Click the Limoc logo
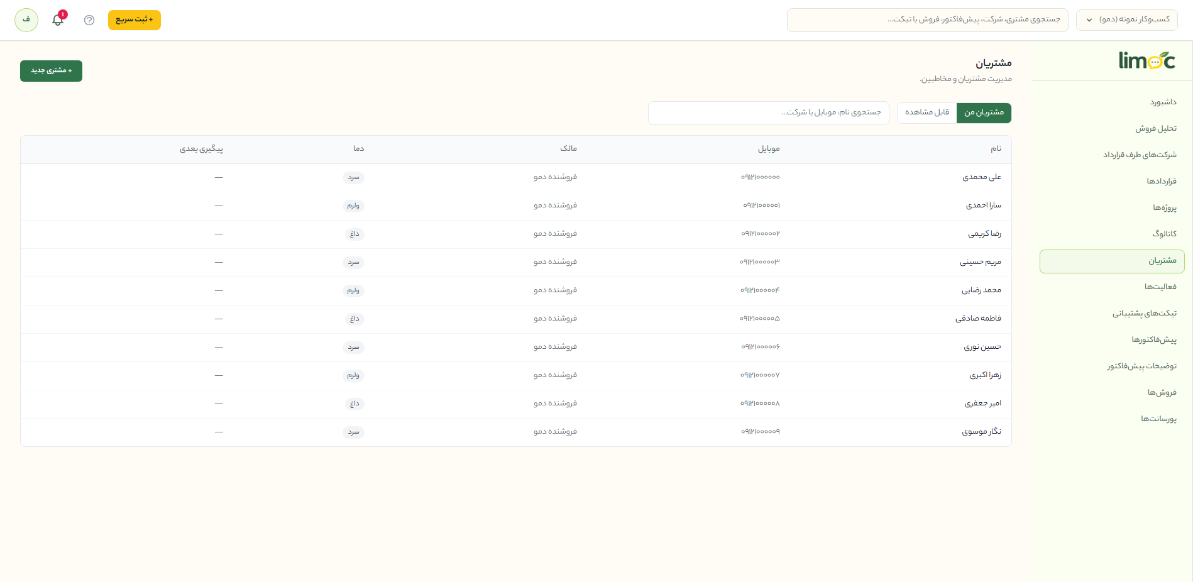This screenshot has height=582, width=1193. click(x=1147, y=60)
